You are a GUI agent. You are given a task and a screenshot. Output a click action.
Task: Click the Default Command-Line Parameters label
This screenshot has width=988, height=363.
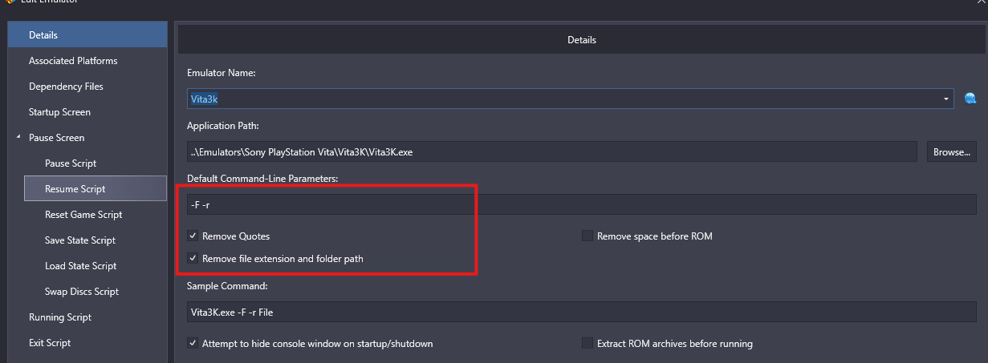pos(262,178)
